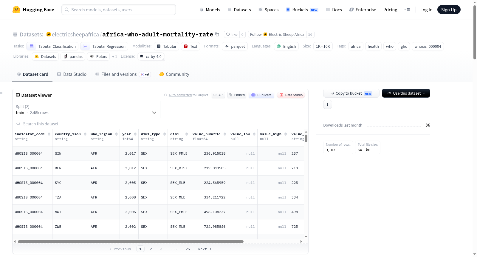The image size is (477, 257).
Task: Click the table horizontal scrollbar thumb
Action: coord(131,241)
